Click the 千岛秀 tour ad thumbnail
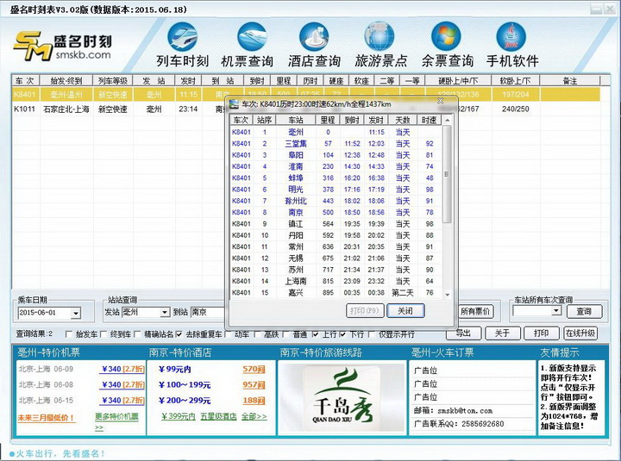This screenshot has width=621, height=461. [342, 397]
